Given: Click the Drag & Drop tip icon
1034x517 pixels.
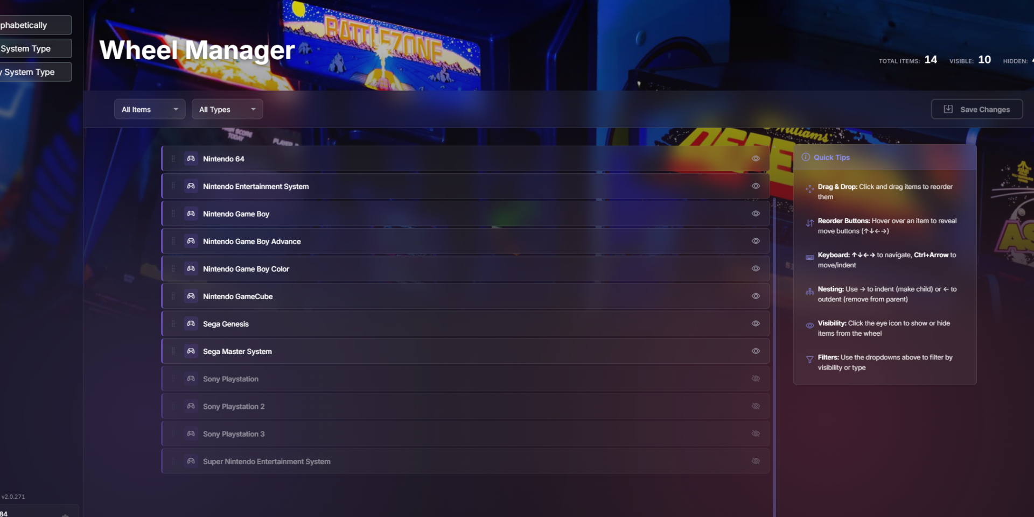Looking at the screenshot, I should pos(809,189).
